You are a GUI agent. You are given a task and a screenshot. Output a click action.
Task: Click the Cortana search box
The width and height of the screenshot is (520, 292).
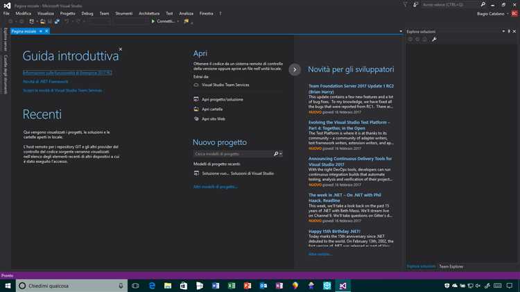pos(71,286)
